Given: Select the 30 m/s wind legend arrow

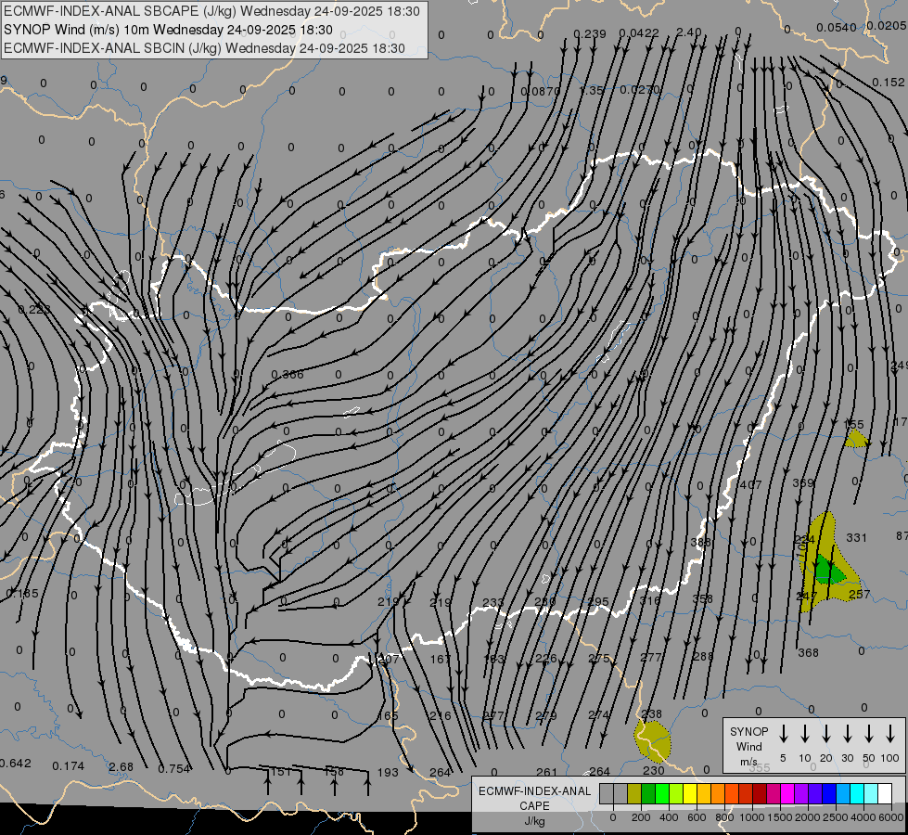Looking at the screenshot, I should [847, 734].
